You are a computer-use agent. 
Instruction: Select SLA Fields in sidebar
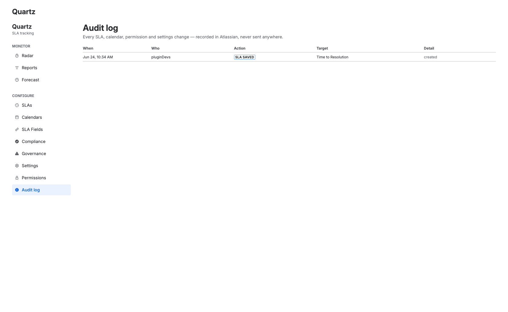point(41,129)
